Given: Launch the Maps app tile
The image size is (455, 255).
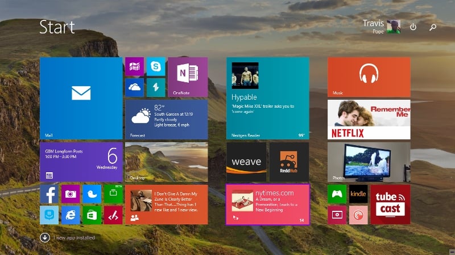Looking at the screenshot, I should tap(134, 66).
